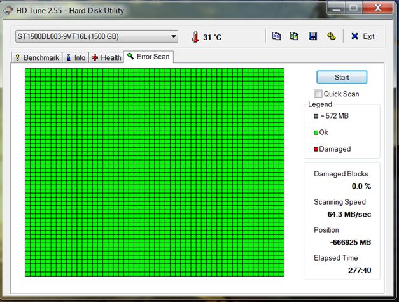399x302 pixels.
Task: Switch to the Info tab
Action: pyautogui.click(x=76, y=57)
